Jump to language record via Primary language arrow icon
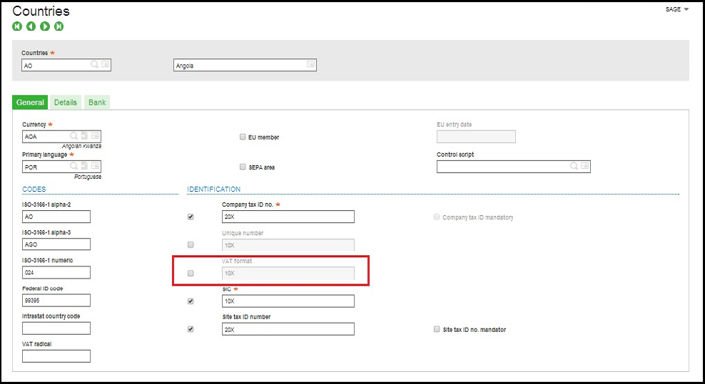Image resolution: width=705 pixels, height=384 pixels. point(84,166)
